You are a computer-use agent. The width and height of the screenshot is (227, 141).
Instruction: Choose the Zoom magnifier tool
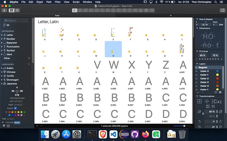tap(130, 10)
